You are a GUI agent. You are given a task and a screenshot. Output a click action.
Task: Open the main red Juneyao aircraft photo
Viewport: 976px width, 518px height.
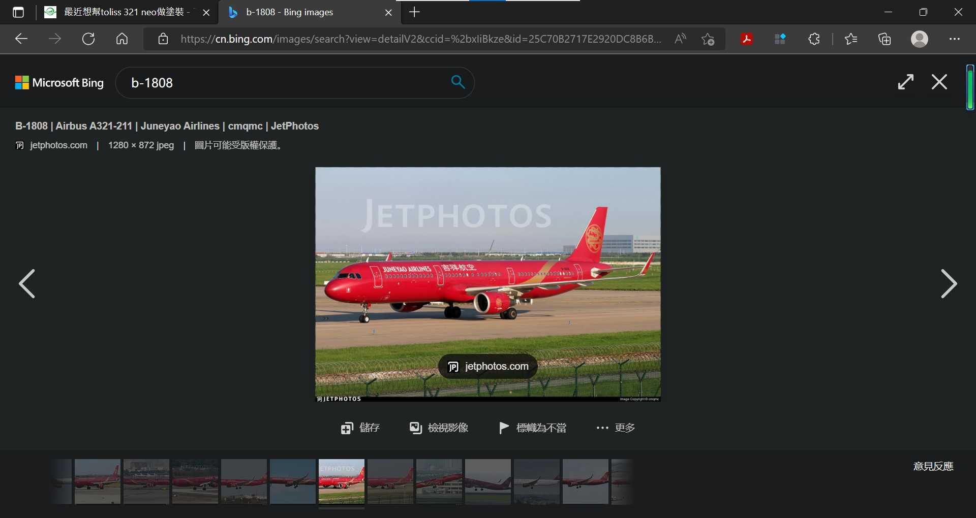488,284
